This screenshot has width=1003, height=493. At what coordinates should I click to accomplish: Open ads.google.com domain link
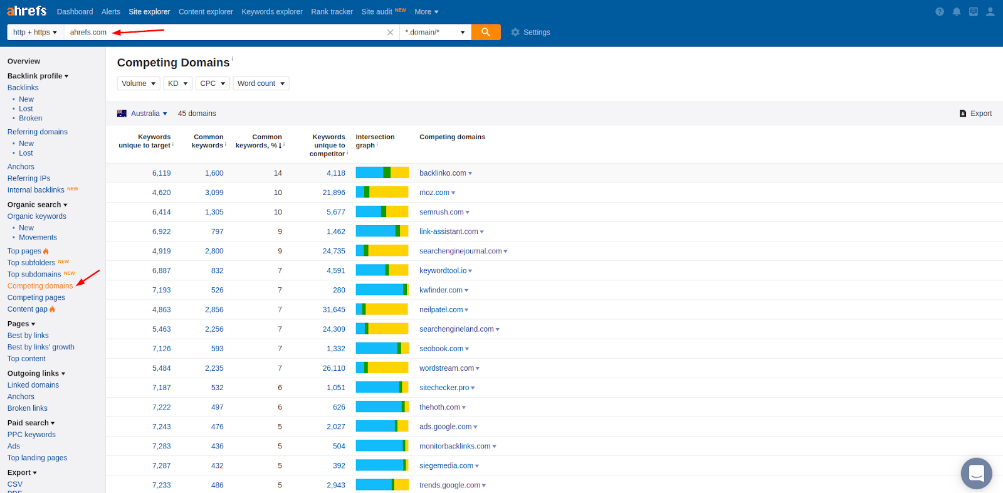pyautogui.click(x=446, y=427)
